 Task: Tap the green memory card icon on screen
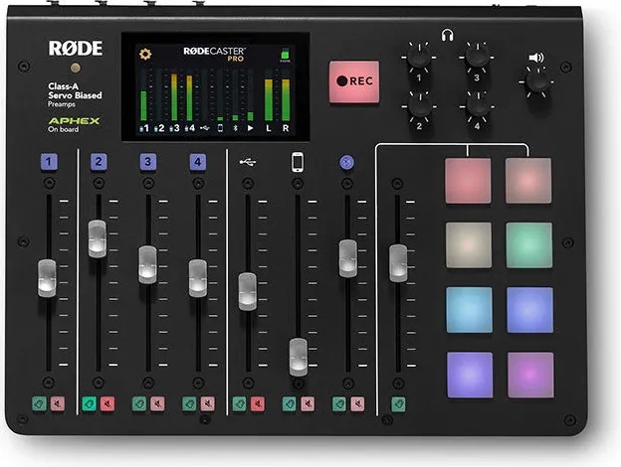point(286,55)
